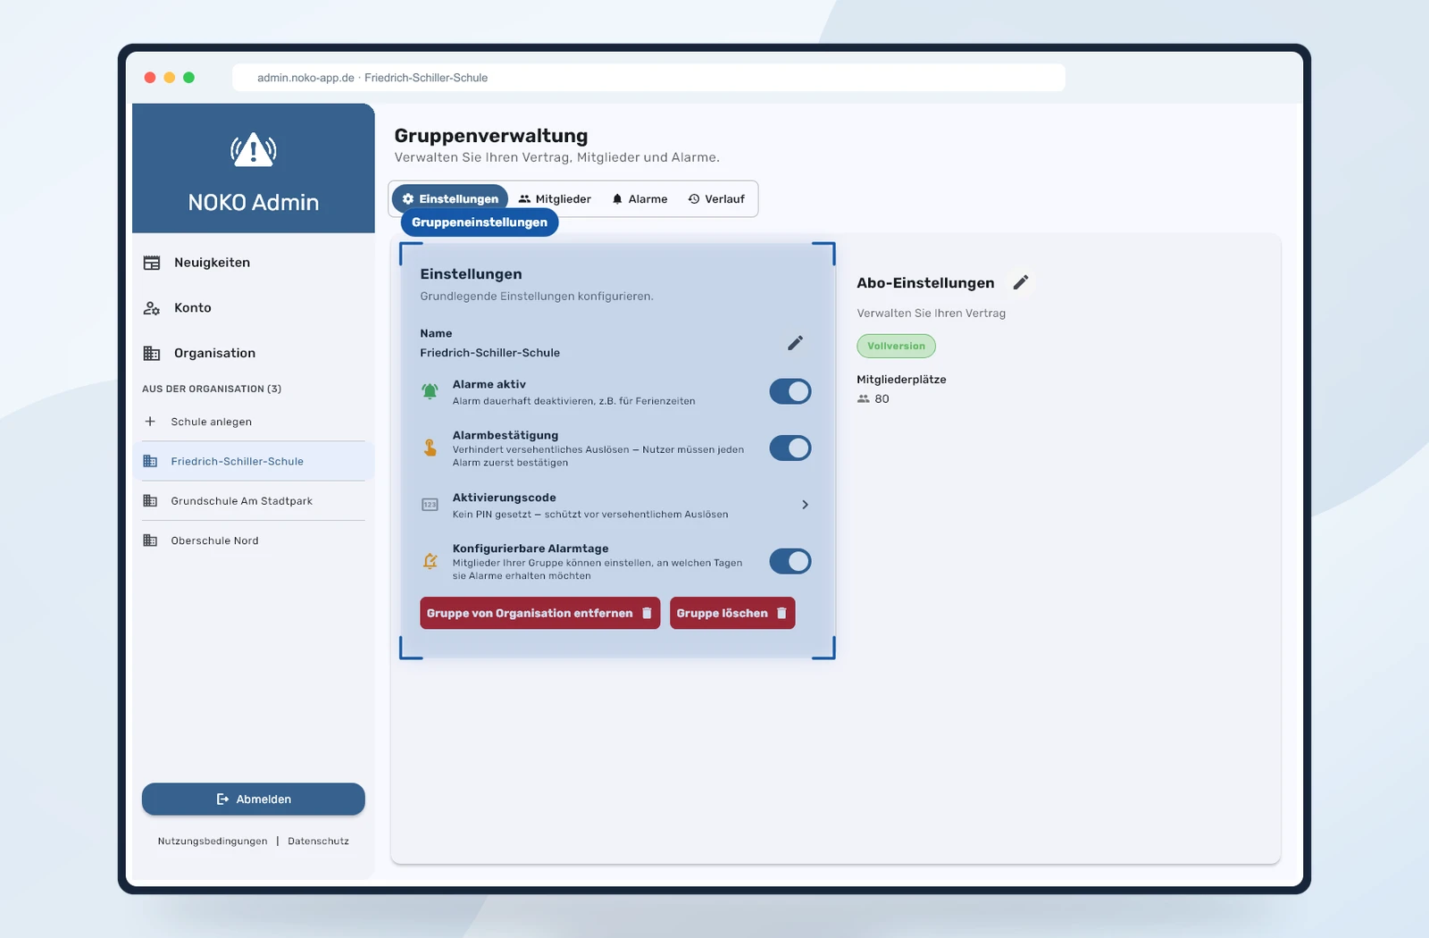The height and width of the screenshot is (938, 1429).
Task: Click the Abo-Einstellungen heading
Action: tap(925, 283)
